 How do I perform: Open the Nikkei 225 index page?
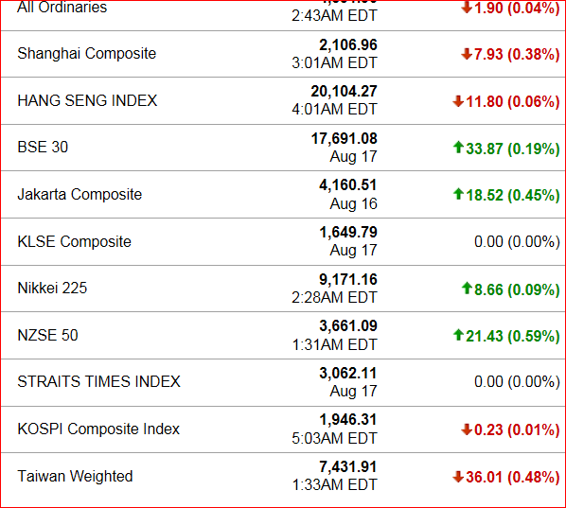click(52, 288)
